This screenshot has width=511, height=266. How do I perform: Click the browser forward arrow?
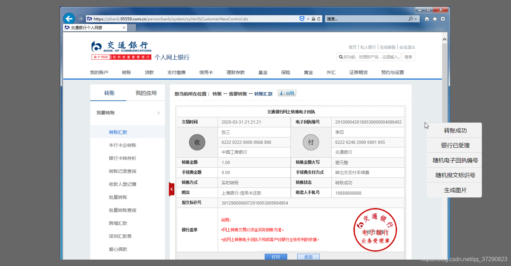[81, 19]
